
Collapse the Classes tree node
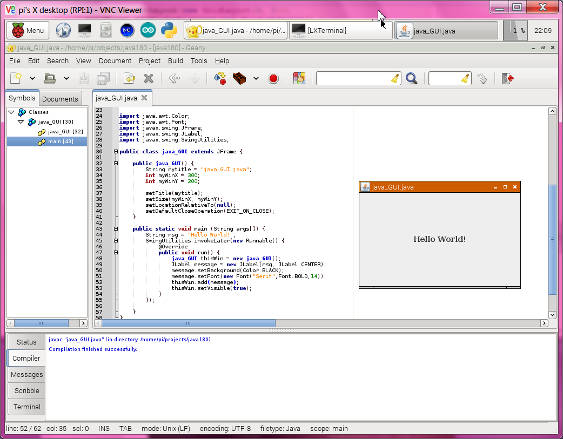coord(12,112)
